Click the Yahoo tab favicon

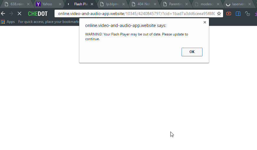[38, 4]
